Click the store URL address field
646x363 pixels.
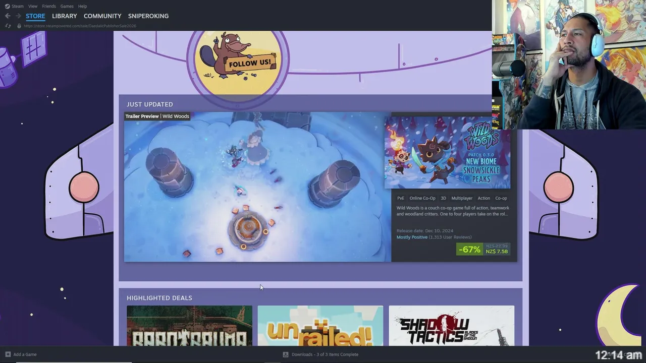click(x=80, y=26)
